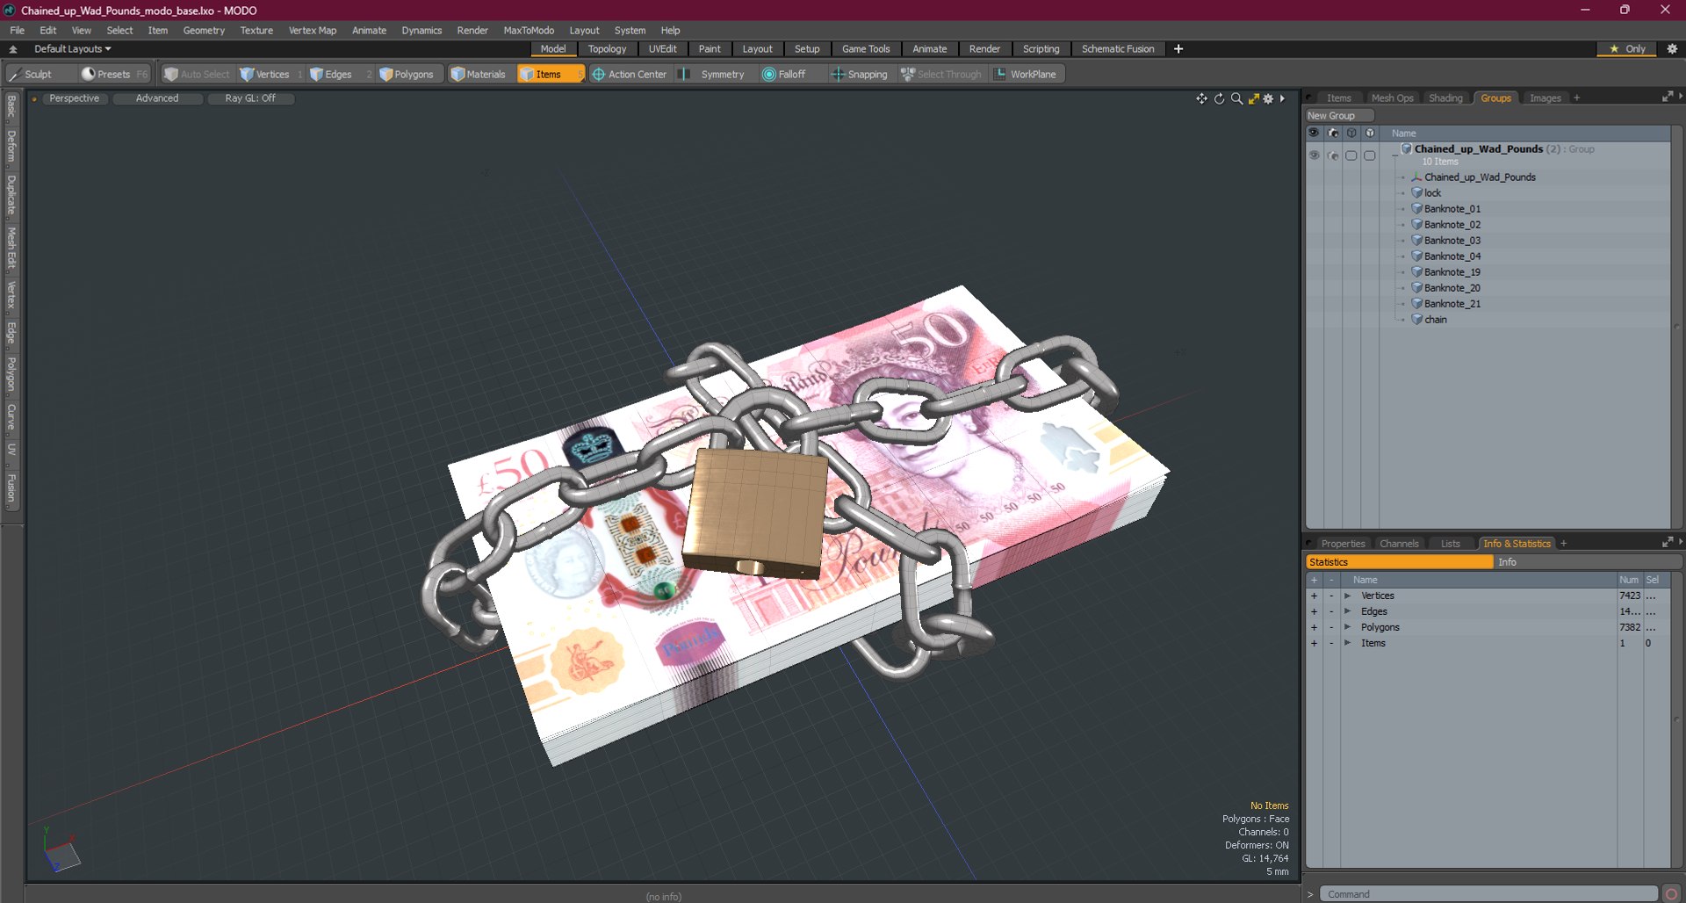The height and width of the screenshot is (903, 1686).
Task: Enable Items selection mode
Action: coord(550,75)
